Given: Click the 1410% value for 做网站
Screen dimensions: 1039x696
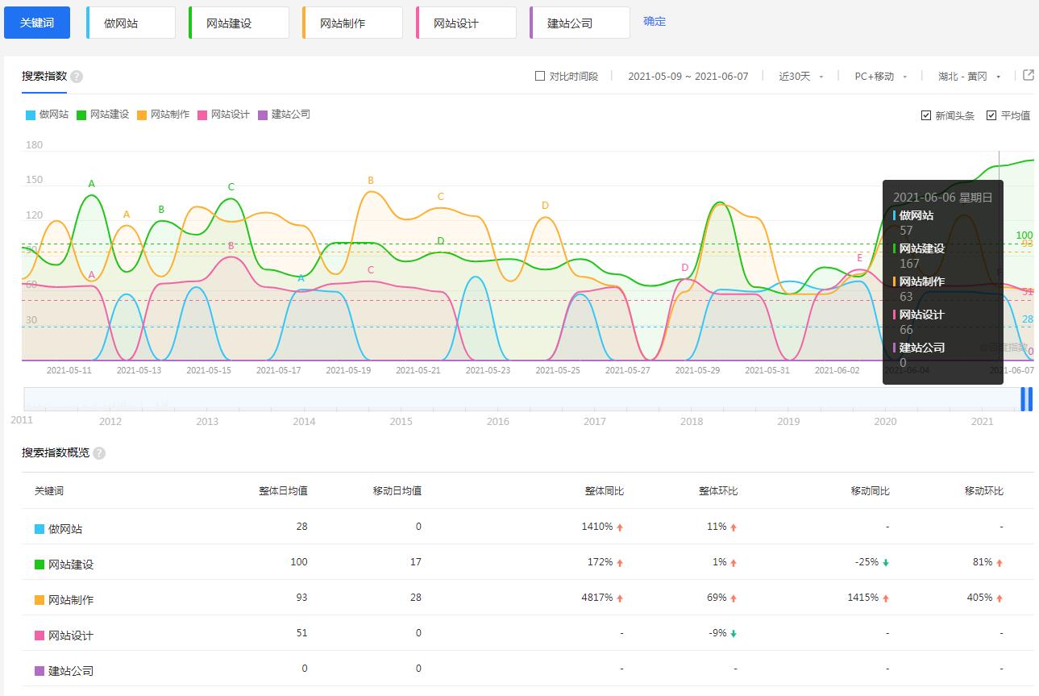Looking at the screenshot, I should (x=597, y=527).
